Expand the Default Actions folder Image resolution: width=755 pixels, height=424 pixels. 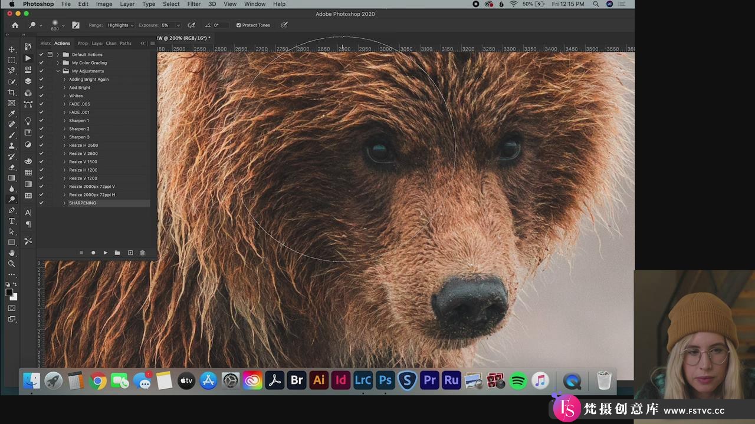(x=58, y=55)
